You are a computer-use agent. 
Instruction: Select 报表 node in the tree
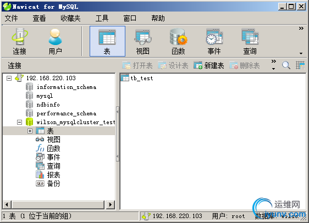tap(53, 175)
